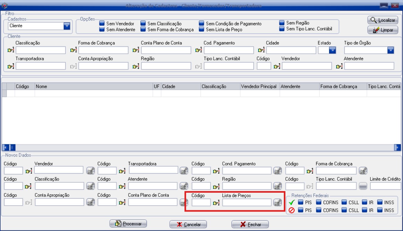Click lookup icon beside Forma de Cobrança filter

click(73, 50)
